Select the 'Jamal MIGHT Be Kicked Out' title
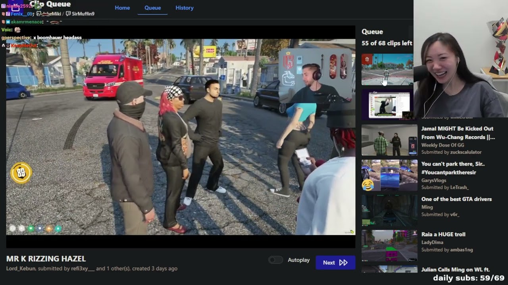Screen dimensions: 508x285 [458, 133]
